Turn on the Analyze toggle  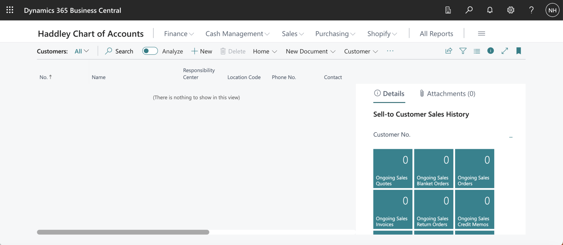[x=150, y=51]
